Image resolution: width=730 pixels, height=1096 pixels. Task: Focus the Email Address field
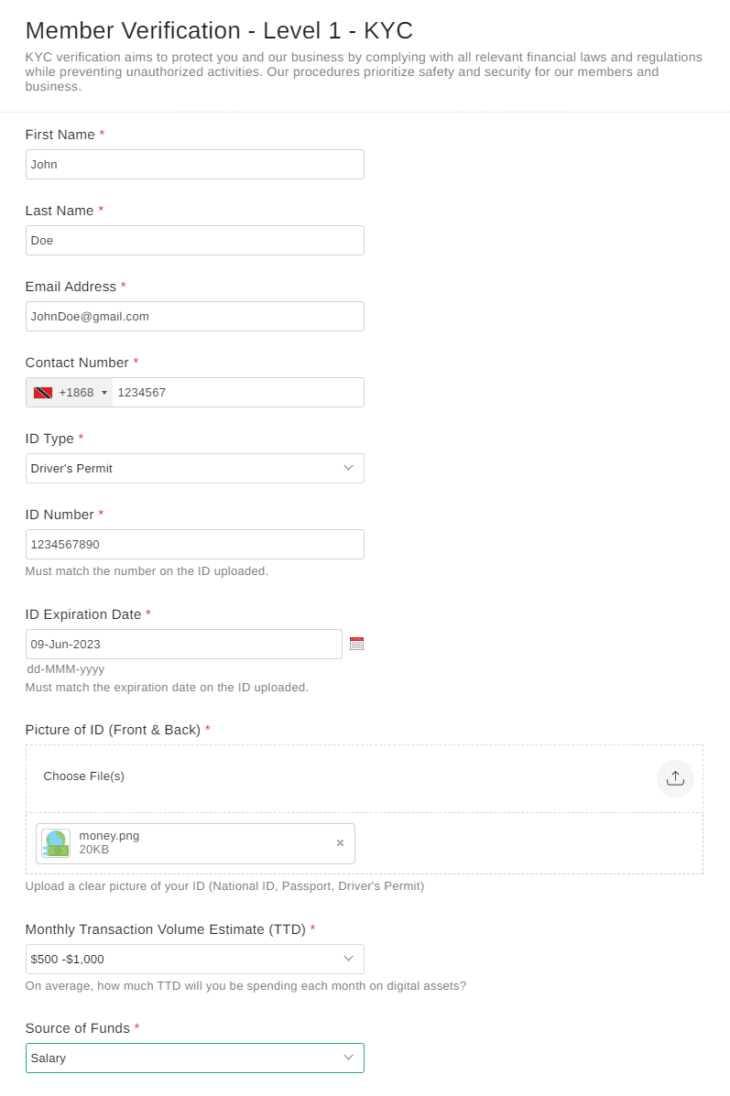194,317
